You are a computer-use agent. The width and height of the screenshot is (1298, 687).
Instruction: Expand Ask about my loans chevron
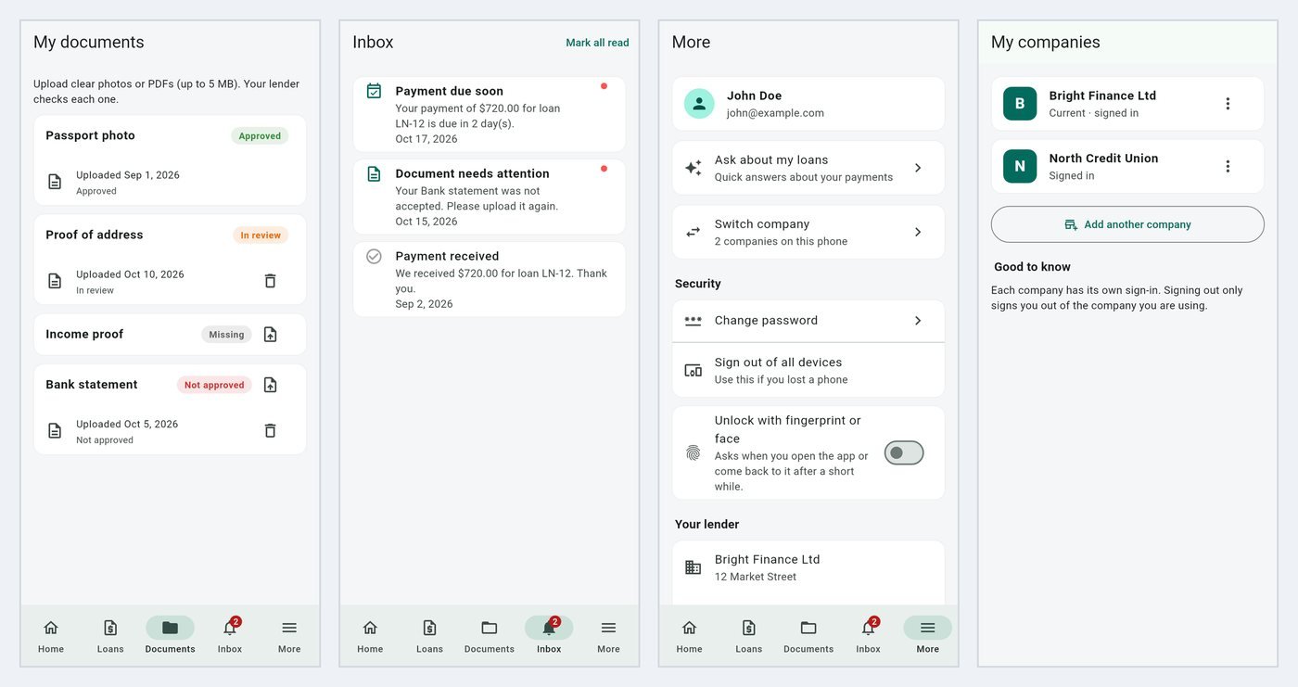click(918, 168)
